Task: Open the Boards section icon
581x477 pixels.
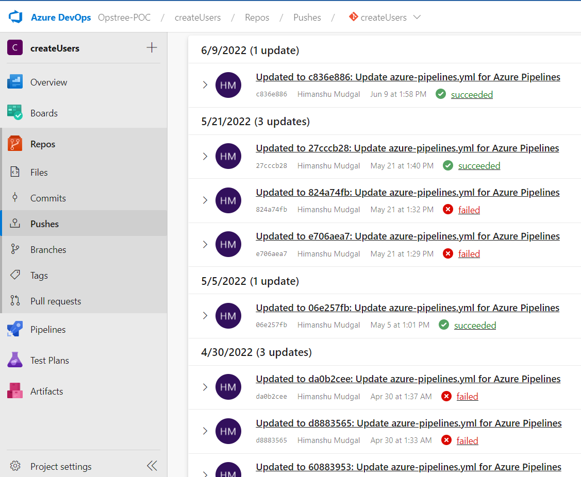Action: 15,113
